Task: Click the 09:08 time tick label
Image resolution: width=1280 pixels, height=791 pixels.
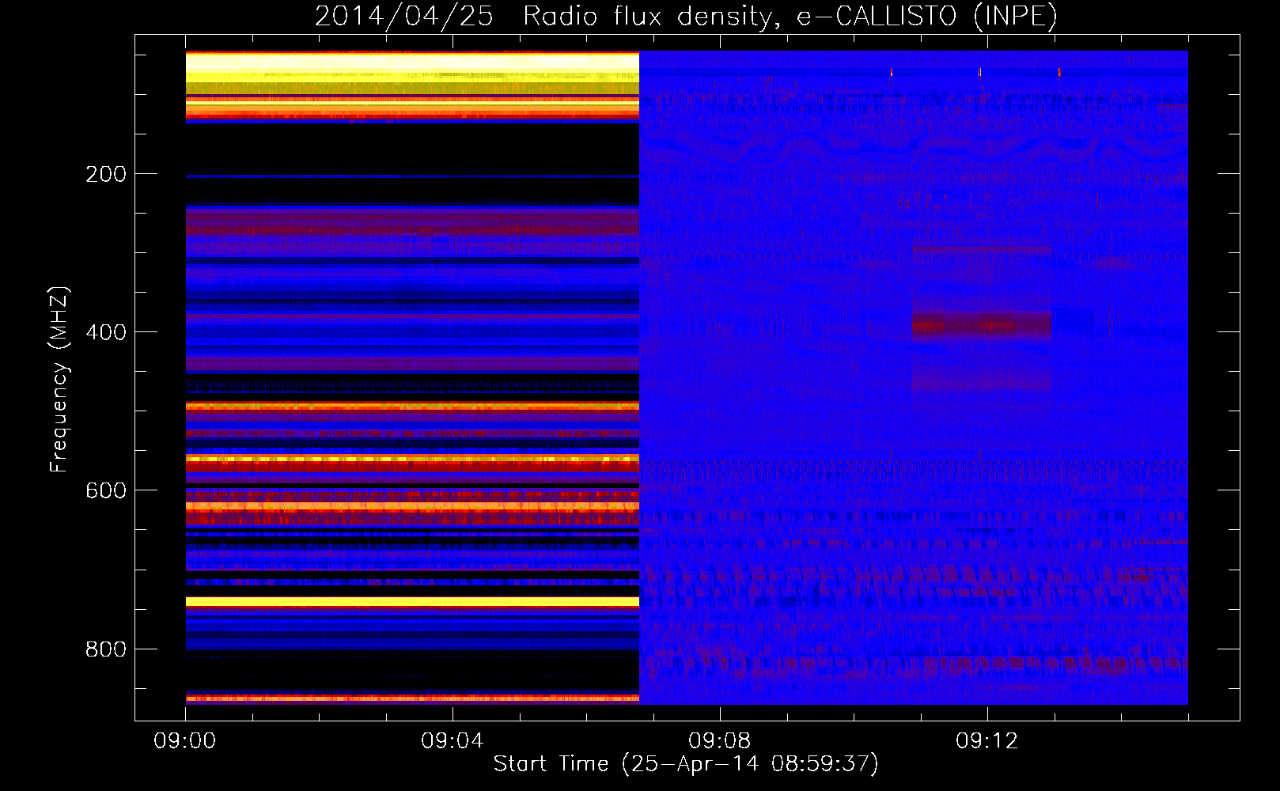Action: tap(720, 741)
